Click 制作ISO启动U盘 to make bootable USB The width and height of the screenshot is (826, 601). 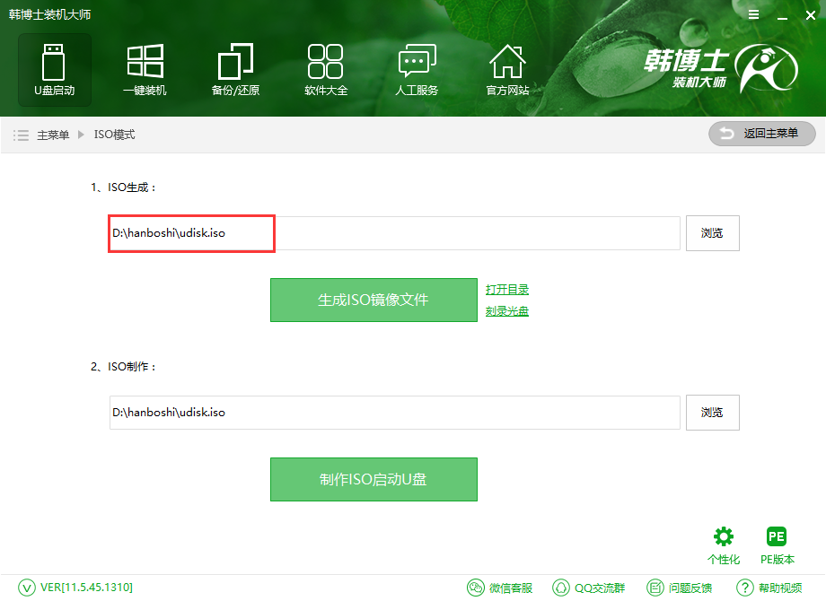(x=373, y=479)
